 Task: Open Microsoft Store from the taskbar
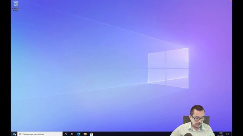92,134
